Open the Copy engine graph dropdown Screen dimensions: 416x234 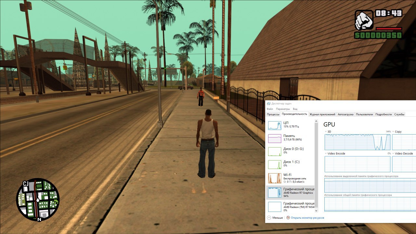pyautogui.click(x=393, y=132)
